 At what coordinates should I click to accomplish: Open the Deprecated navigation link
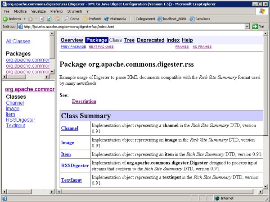[x=150, y=40]
